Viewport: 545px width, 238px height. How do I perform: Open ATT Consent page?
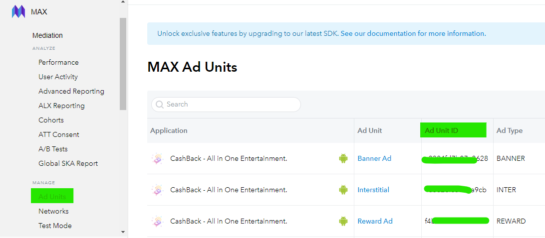pos(59,134)
